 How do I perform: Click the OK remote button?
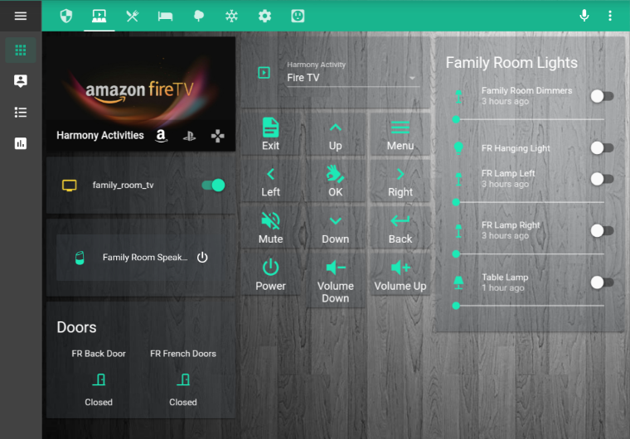click(335, 181)
